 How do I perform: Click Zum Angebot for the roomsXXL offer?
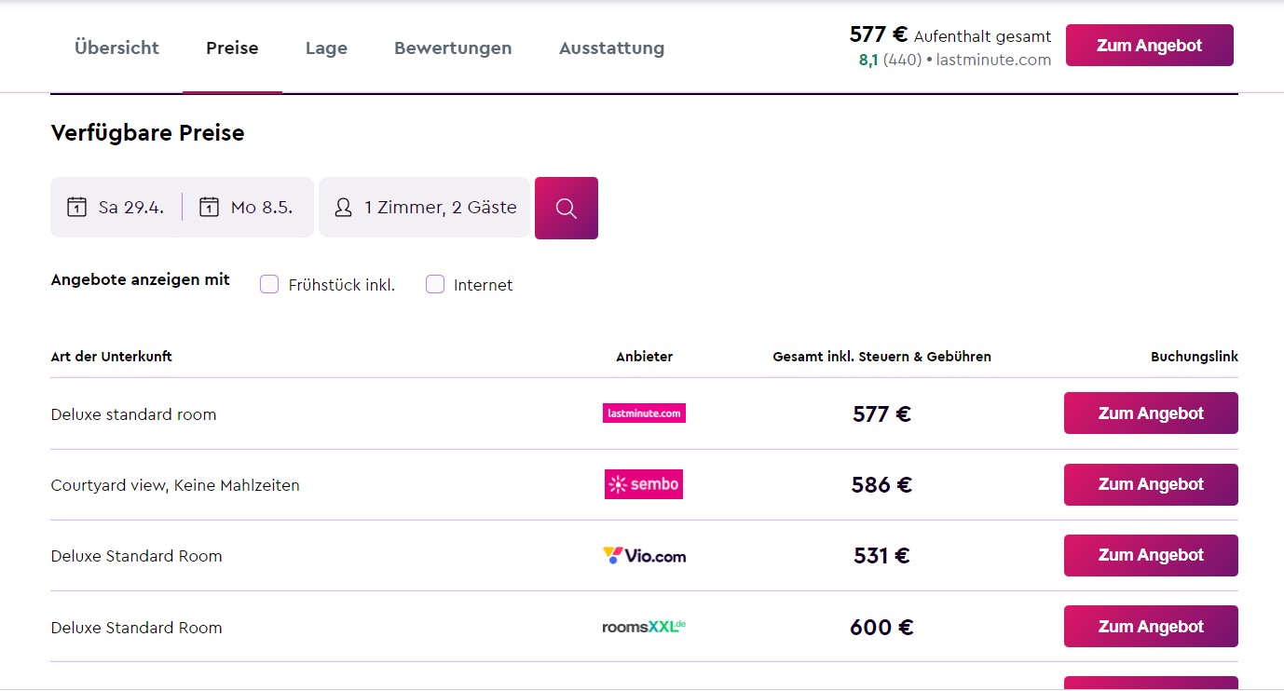click(x=1151, y=627)
